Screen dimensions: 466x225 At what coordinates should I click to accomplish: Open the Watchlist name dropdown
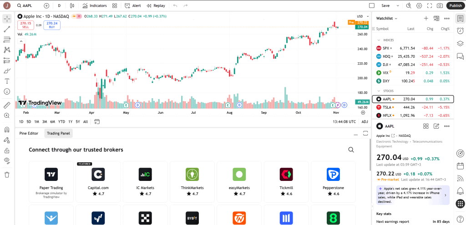click(387, 18)
